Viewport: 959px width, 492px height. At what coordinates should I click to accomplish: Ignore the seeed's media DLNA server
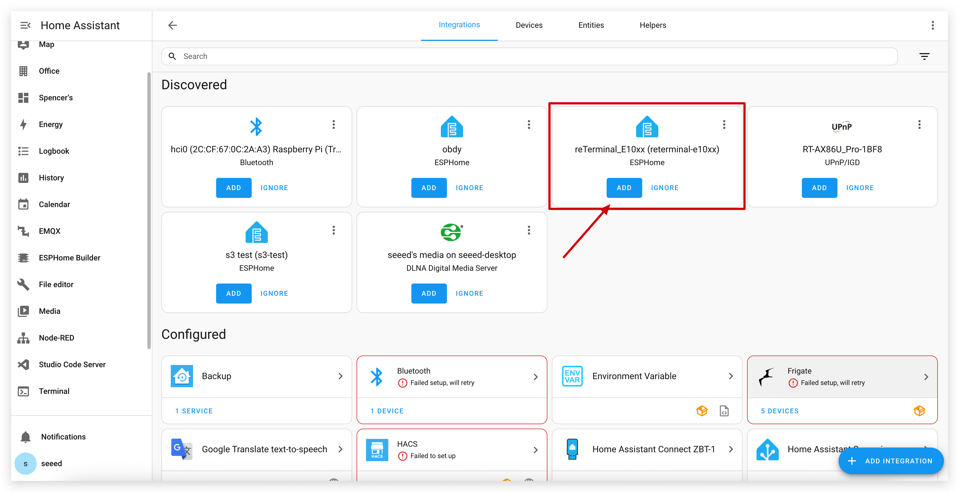[469, 293]
